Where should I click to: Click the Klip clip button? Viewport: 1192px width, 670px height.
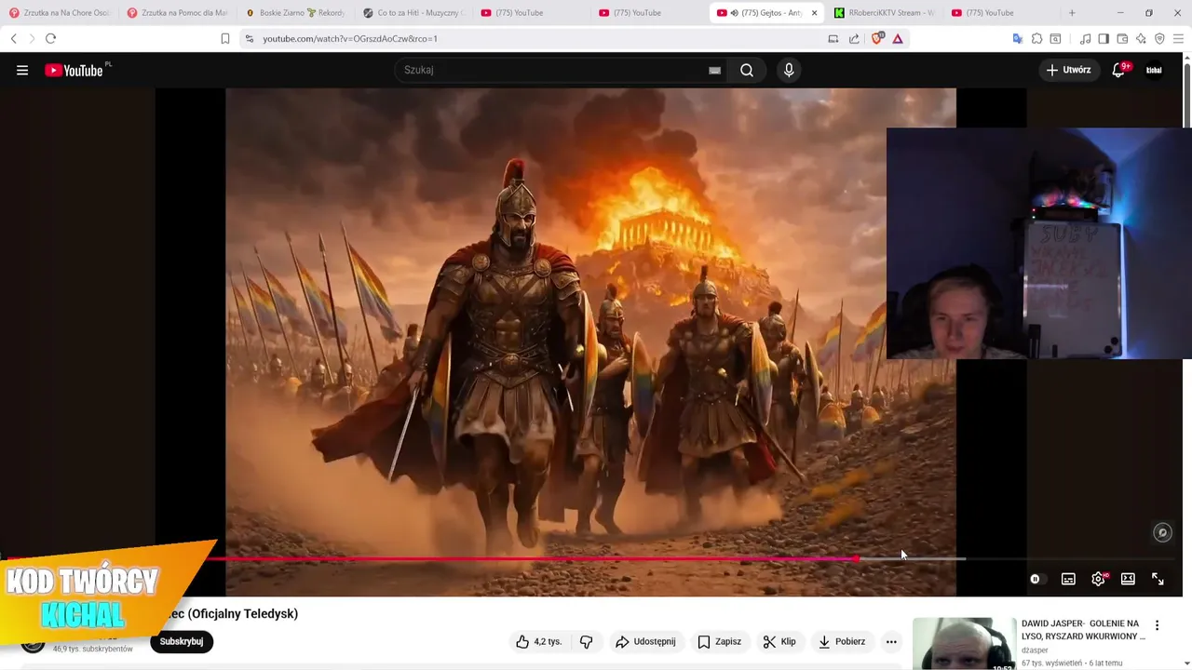779,641
